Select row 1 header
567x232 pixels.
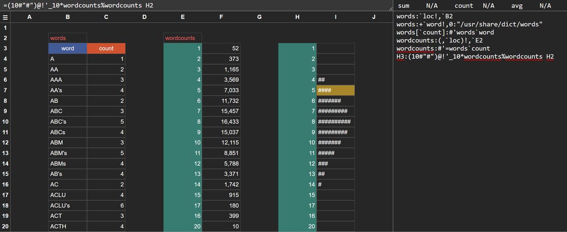5,27
